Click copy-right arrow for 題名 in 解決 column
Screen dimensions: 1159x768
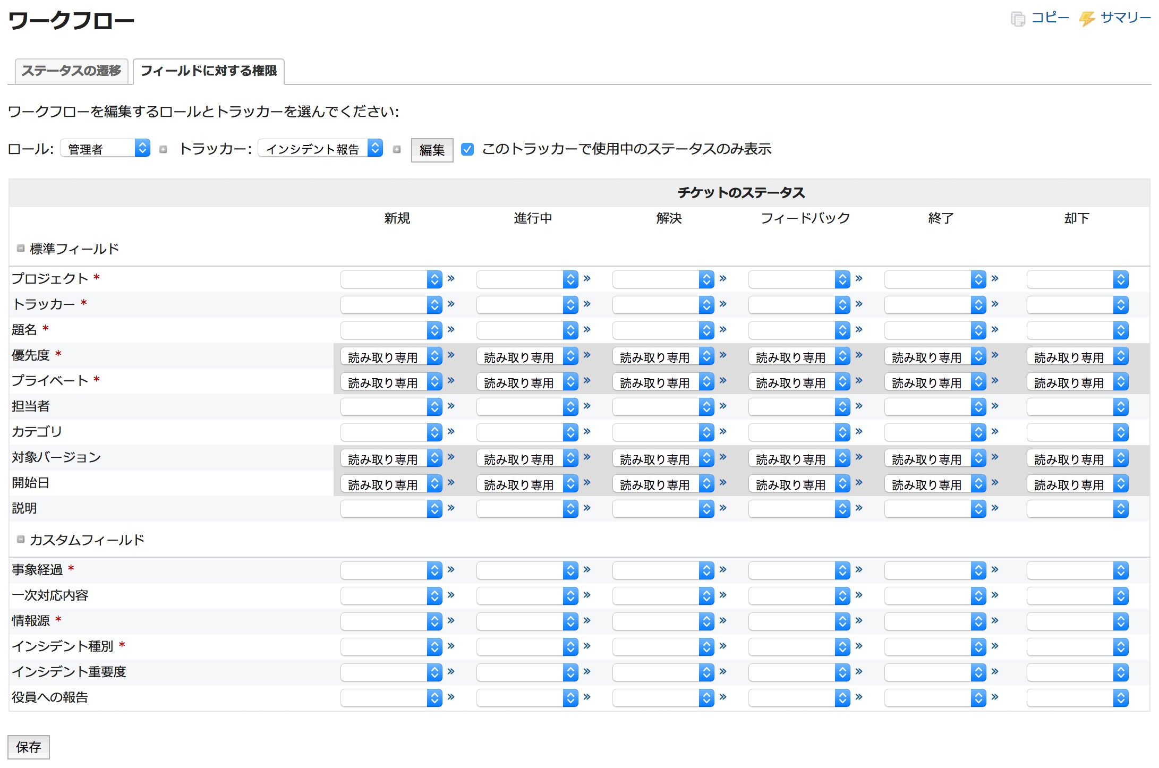point(723,329)
